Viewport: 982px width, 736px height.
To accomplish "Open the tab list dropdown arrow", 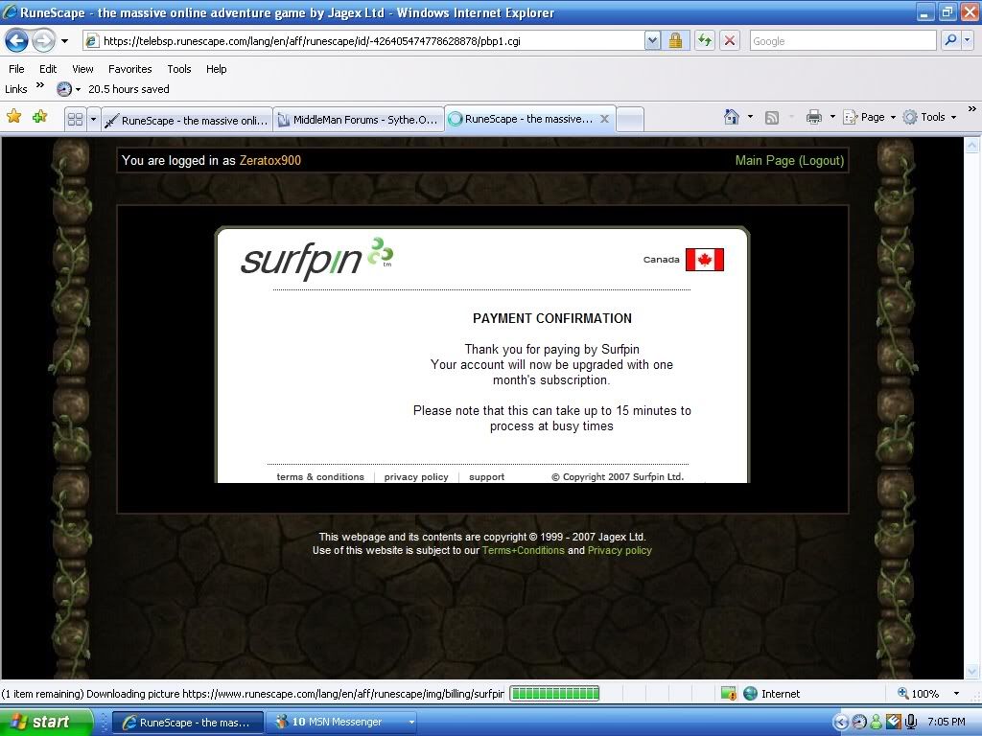I will click(93, 119).
